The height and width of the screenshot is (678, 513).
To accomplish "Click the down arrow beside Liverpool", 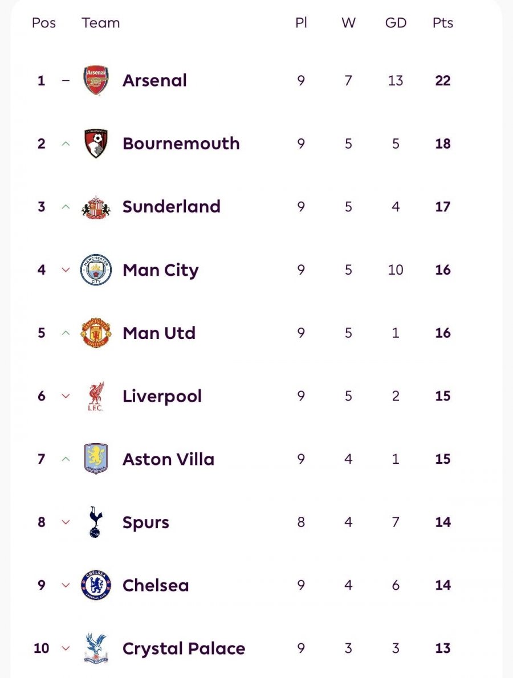I will pyautogui.click(x=66, y=396).
